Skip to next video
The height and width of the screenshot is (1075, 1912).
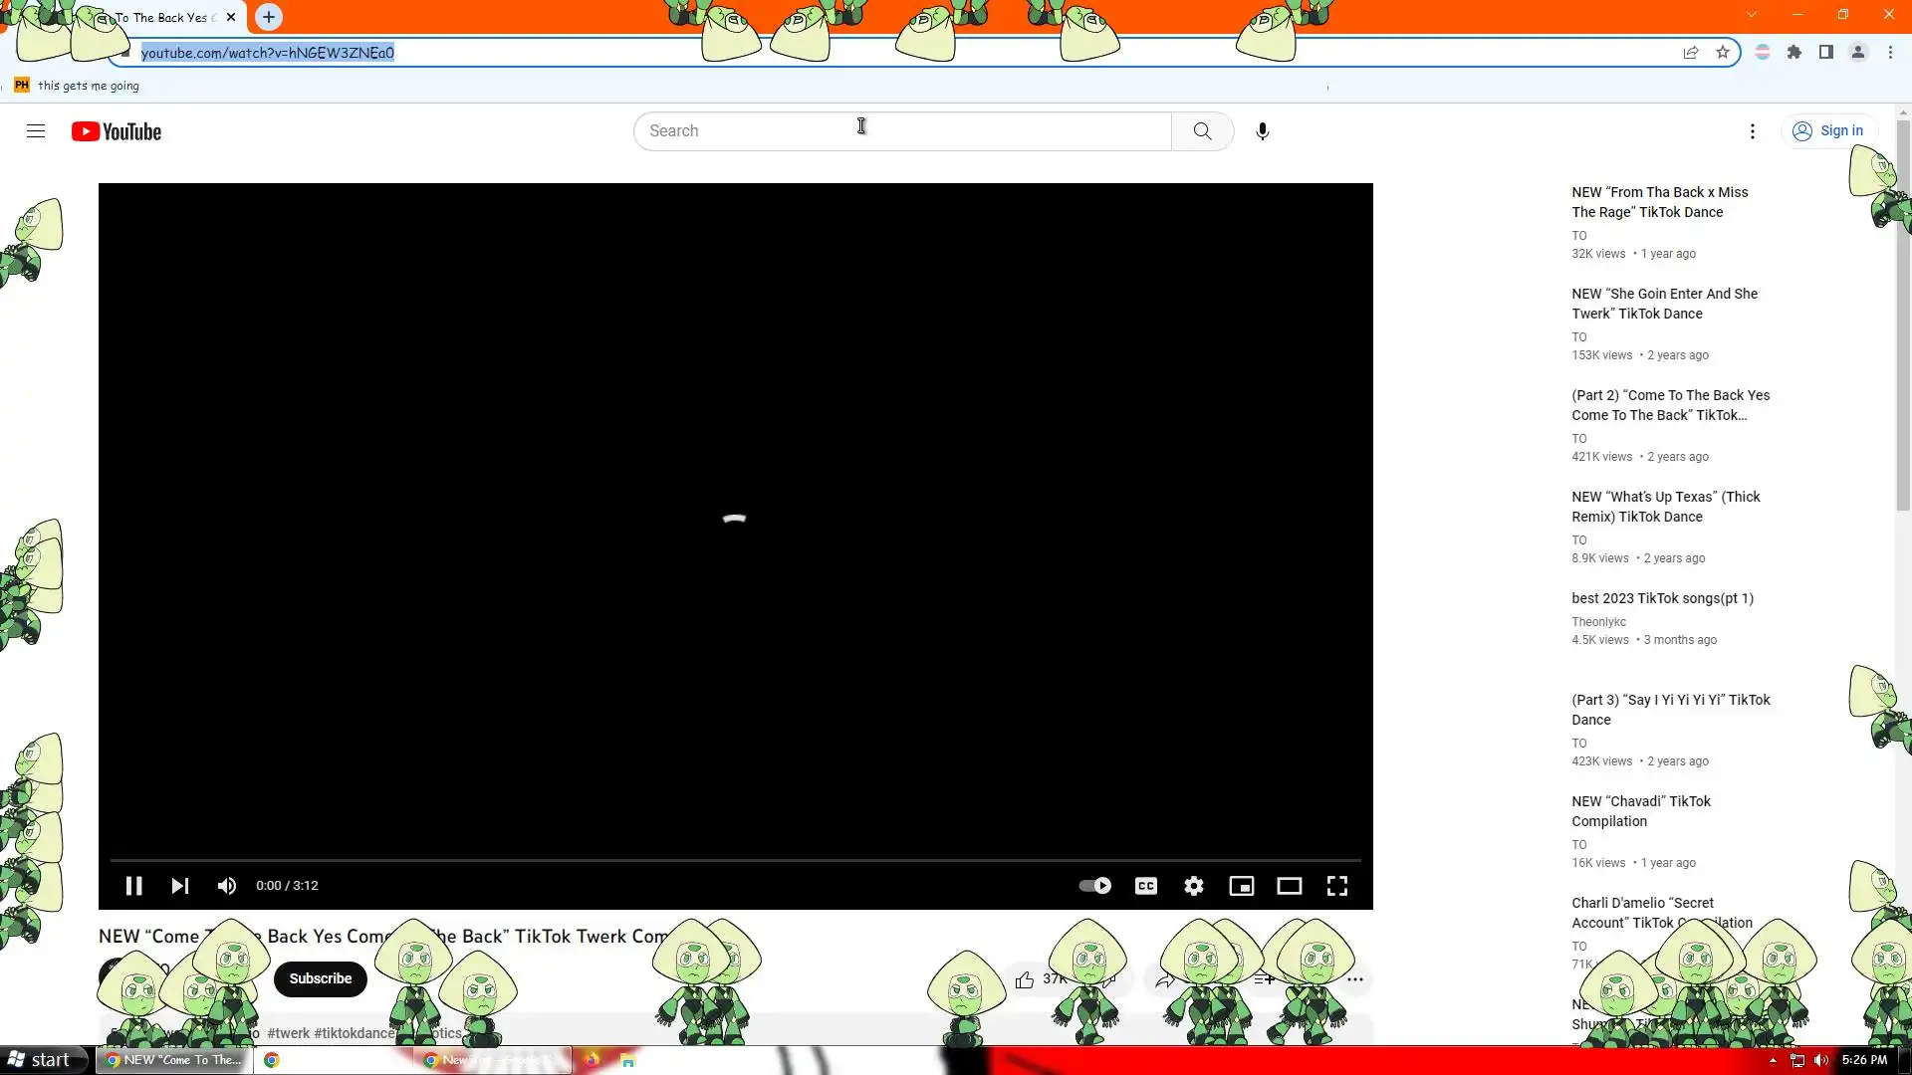180,886
